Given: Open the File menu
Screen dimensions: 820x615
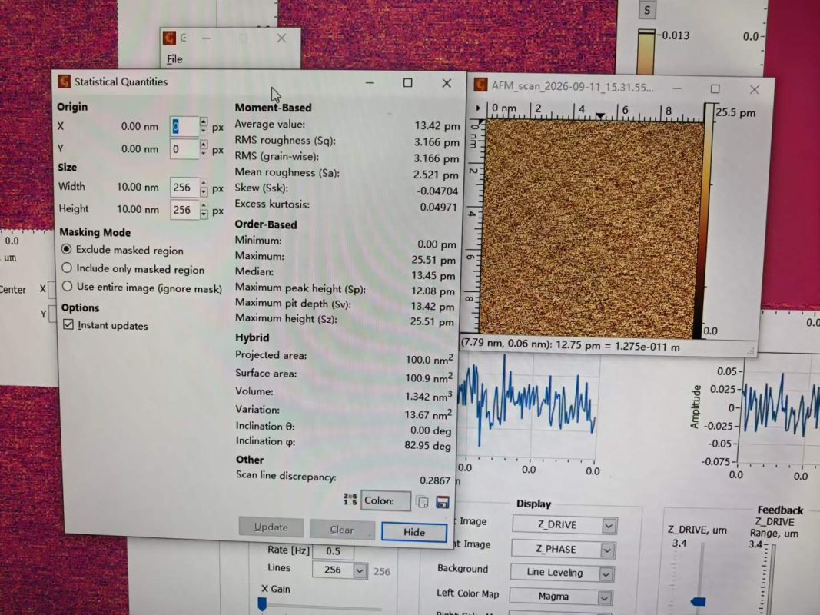Looking at the screenshot, I should (174, 59).
